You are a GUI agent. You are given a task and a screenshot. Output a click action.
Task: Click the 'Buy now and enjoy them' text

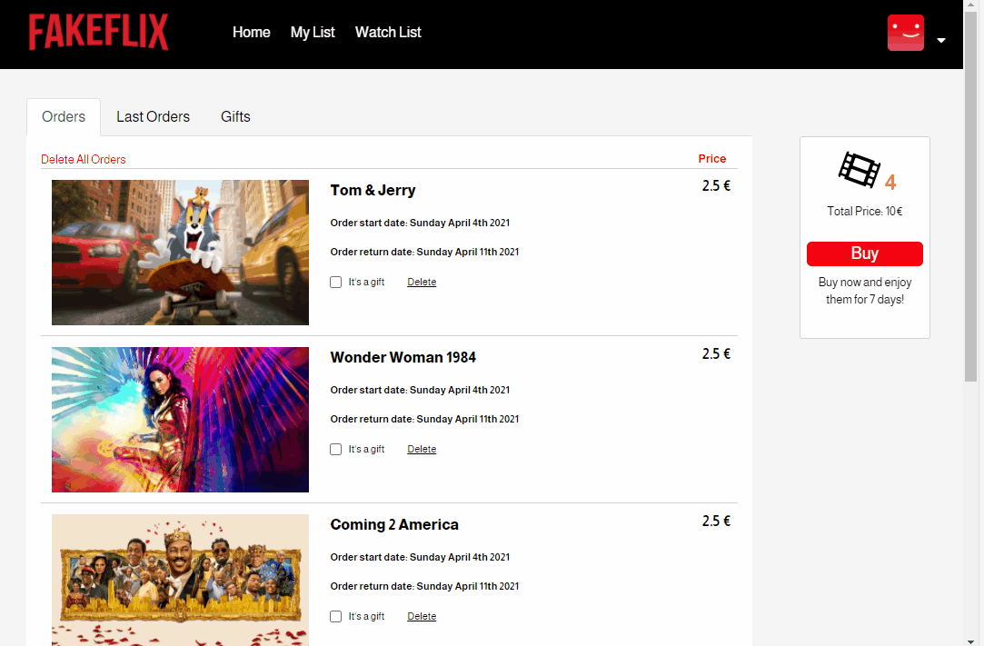[x=865, y=291]
